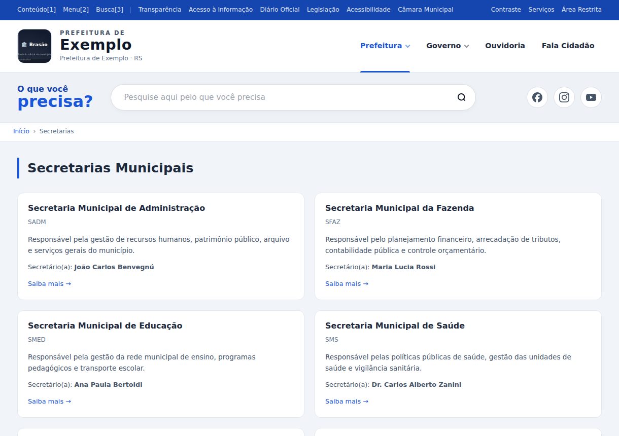
Task: Click the Brasão logo image
Action: 35,46
